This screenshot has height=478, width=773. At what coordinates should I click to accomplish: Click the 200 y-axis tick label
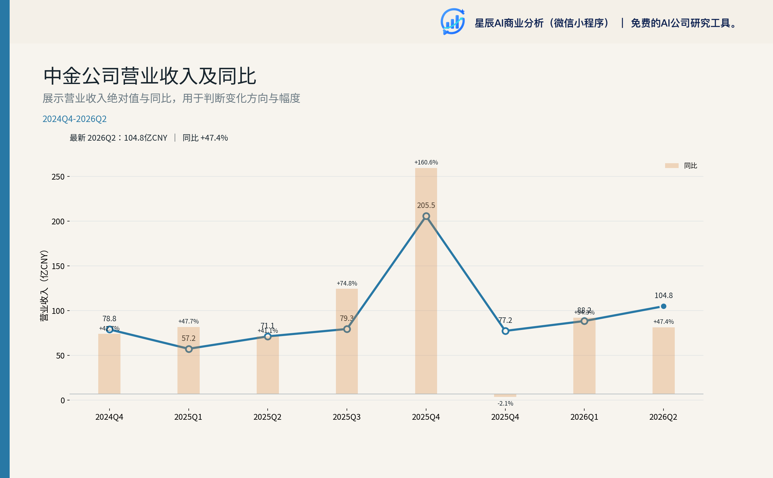click(58, 221)
